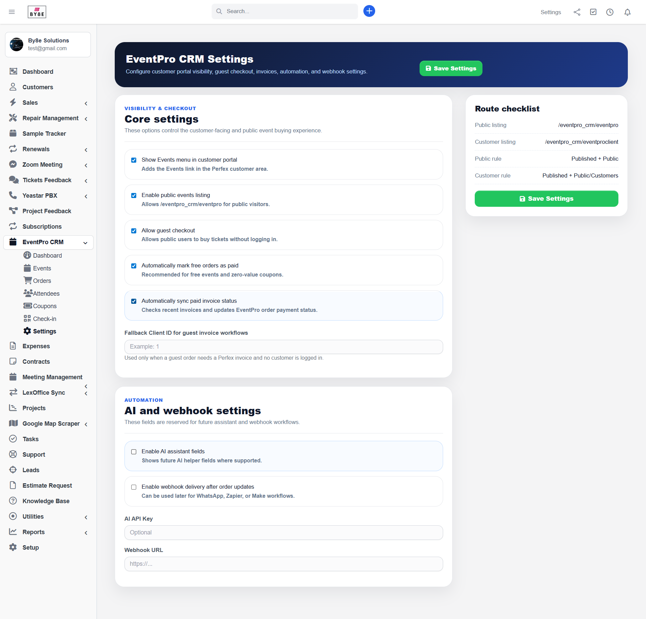Click the Webhook URL input field
Image resolution: width=646 pixels, height=619 pixels.
point(283,564)
